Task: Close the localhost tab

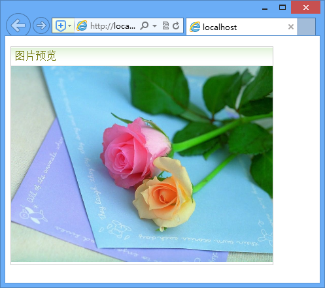Action: [x=291, y=27]
